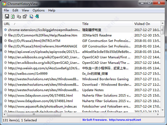Image resolution: width=167 pixels, height=125 pixels.
Task: Click the title 'Download - Windowed Border...'
Action: tap(107, 84)
